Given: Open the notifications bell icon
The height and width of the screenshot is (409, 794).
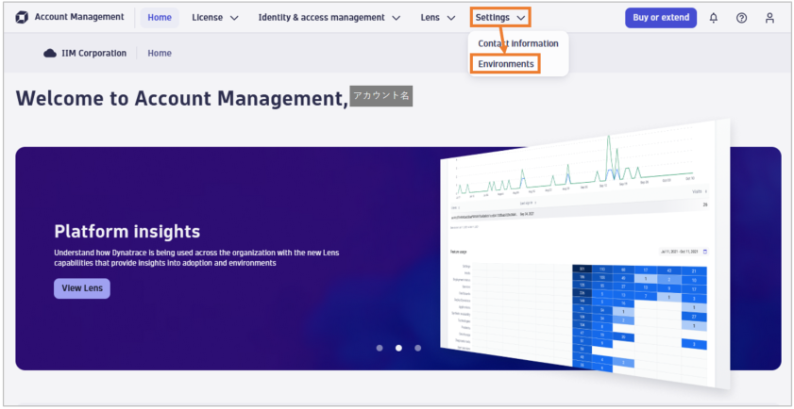Looking at the screenshot, I should coord(714,18).
